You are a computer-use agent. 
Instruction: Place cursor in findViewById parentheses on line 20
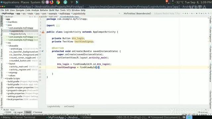point(98,67)
